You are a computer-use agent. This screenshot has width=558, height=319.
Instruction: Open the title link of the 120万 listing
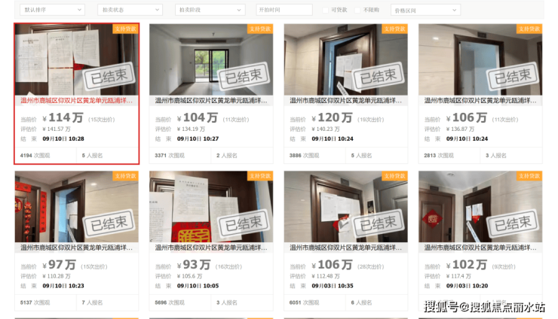pyautogui.click(x=345, y=101)
